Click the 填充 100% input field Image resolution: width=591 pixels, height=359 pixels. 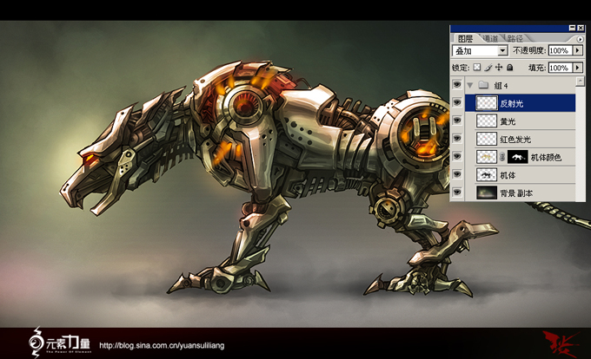(561, 68)
